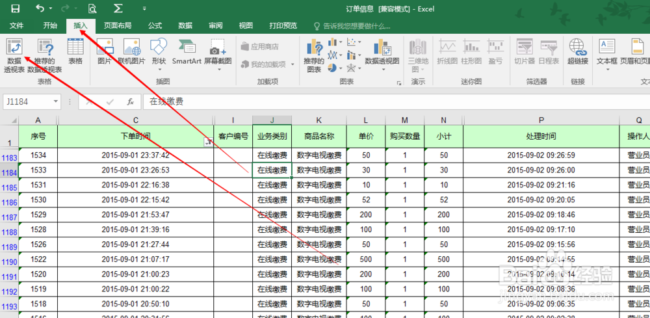Open the 屏幕截图 (Screenshot) menu
The width and height of the screenshot is (650, 318).
(x=218, y=55)
